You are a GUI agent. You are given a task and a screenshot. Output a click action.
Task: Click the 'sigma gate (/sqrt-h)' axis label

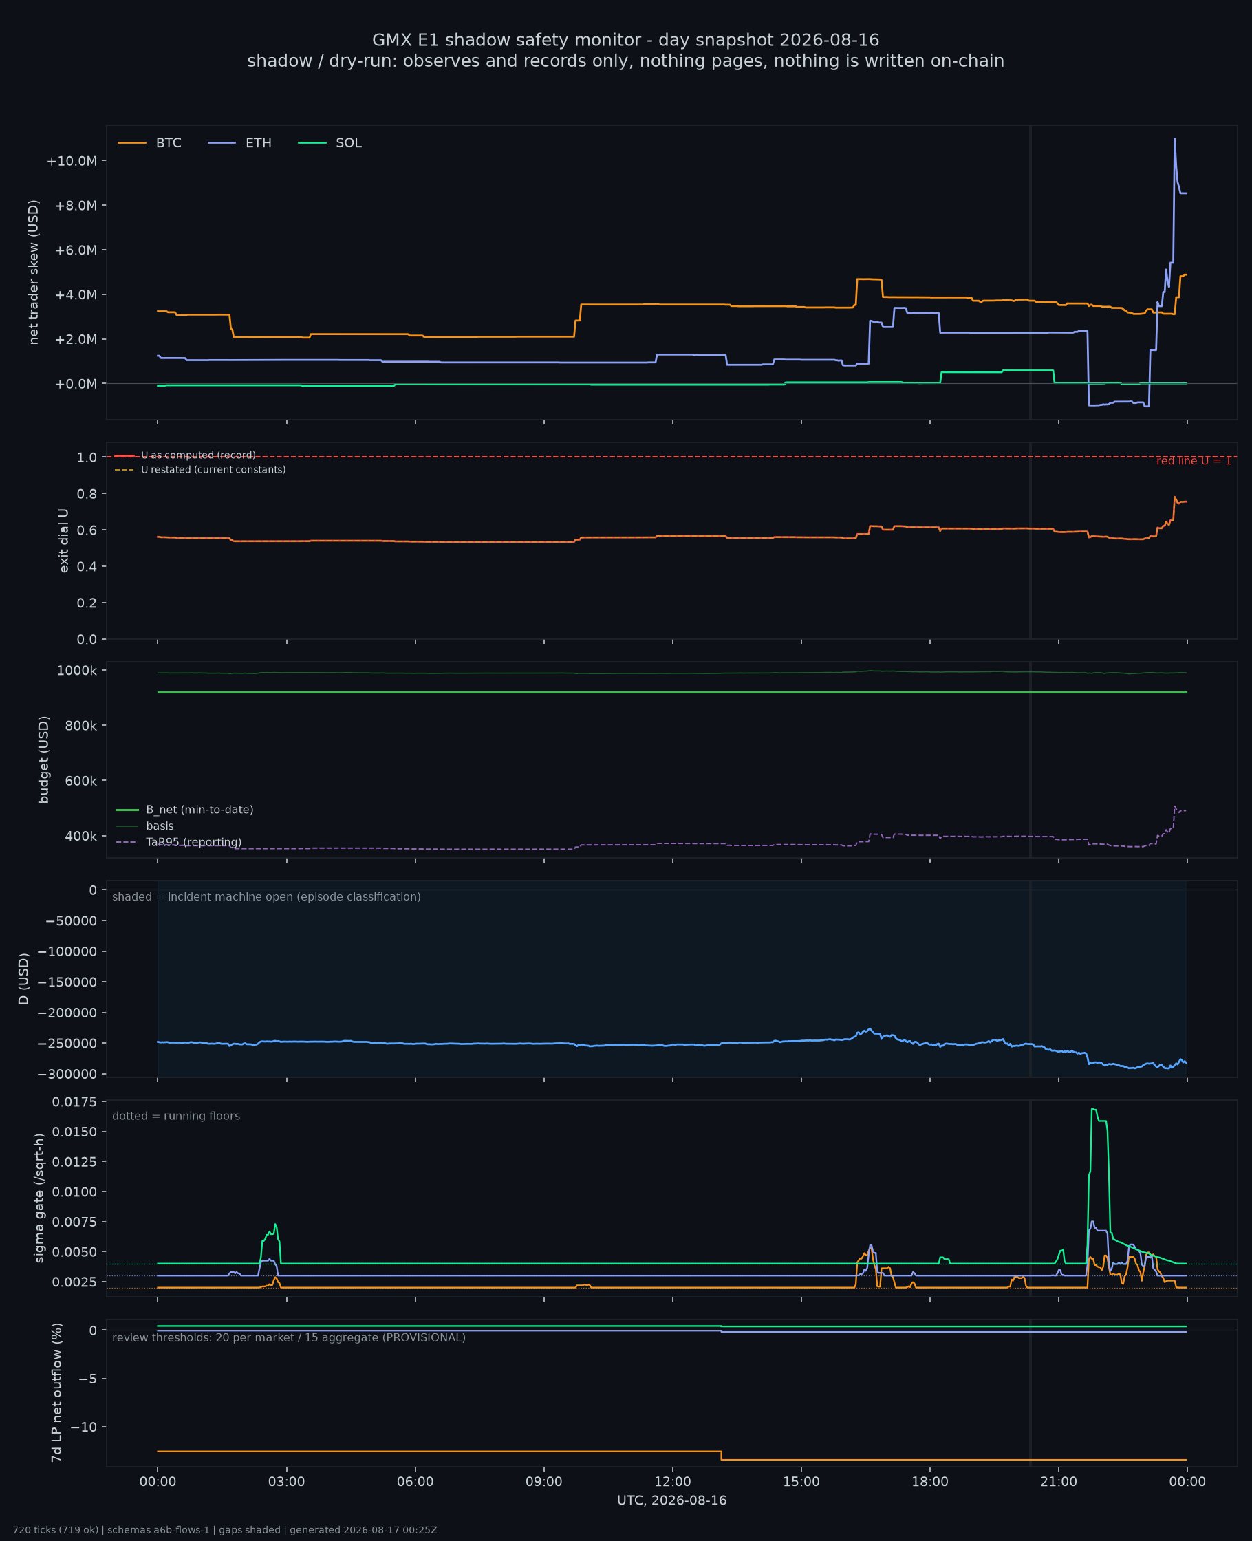(x=39, y=1198)
